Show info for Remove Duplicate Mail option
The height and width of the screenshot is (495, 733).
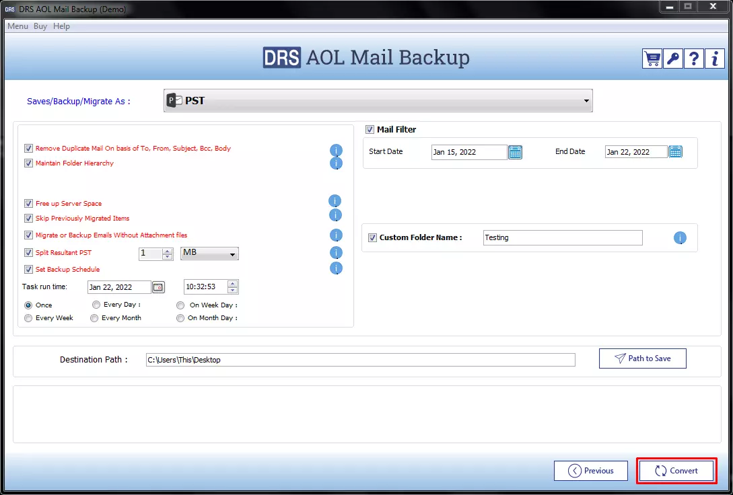pos(336,151)
